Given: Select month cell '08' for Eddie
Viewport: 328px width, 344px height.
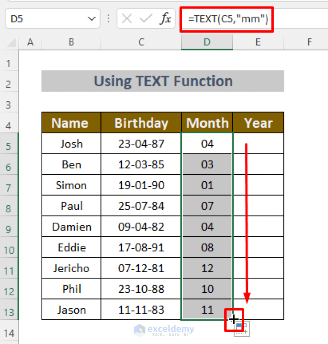Looking at the screenshot, I should click(x=207, y=247).
